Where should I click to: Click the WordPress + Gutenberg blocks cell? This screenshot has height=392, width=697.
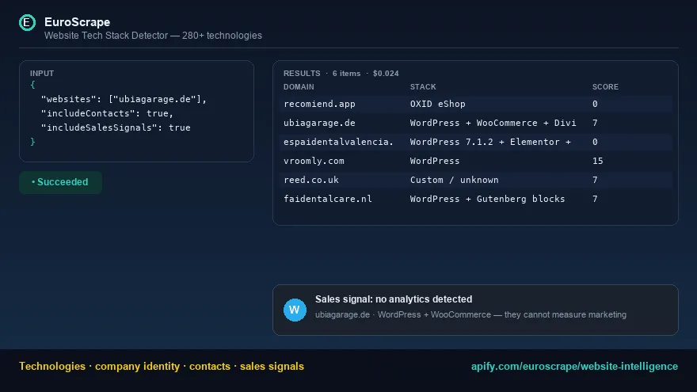488,199
